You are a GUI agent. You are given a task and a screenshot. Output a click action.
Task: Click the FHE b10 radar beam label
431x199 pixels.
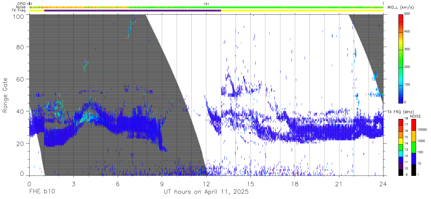[41, 192]
